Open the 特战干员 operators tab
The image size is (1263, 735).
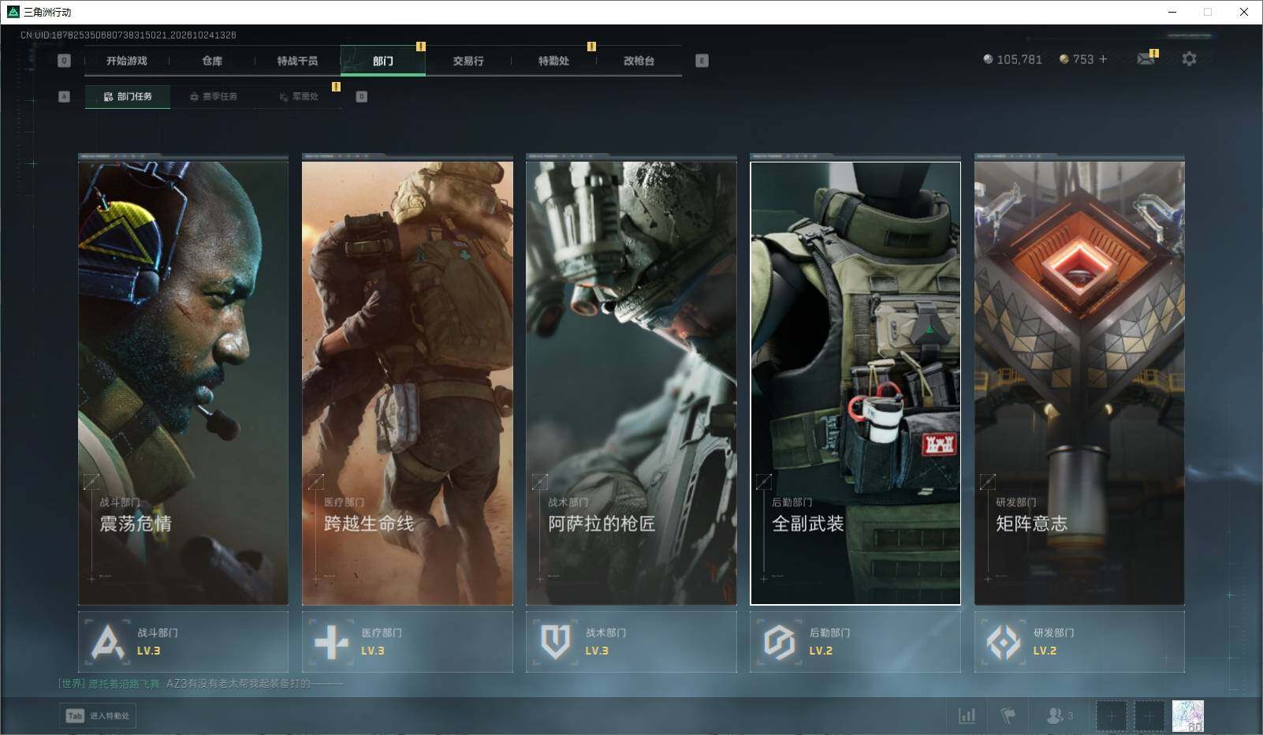coord(297,61)
